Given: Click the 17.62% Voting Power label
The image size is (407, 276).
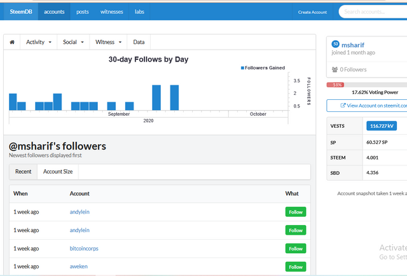Looking at the screenshot, I should click(375, 92).
